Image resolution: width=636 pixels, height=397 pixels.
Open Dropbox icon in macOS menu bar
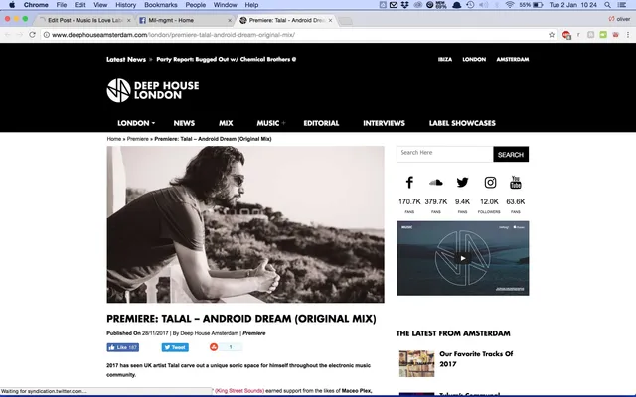click(x=404, y=5)
